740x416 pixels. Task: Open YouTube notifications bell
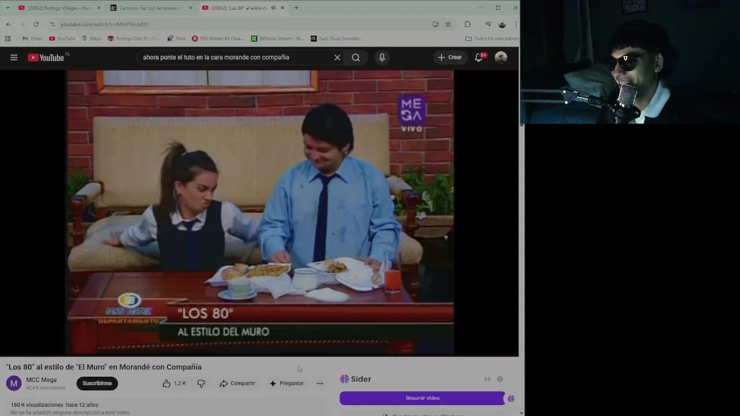pos(479,57)
